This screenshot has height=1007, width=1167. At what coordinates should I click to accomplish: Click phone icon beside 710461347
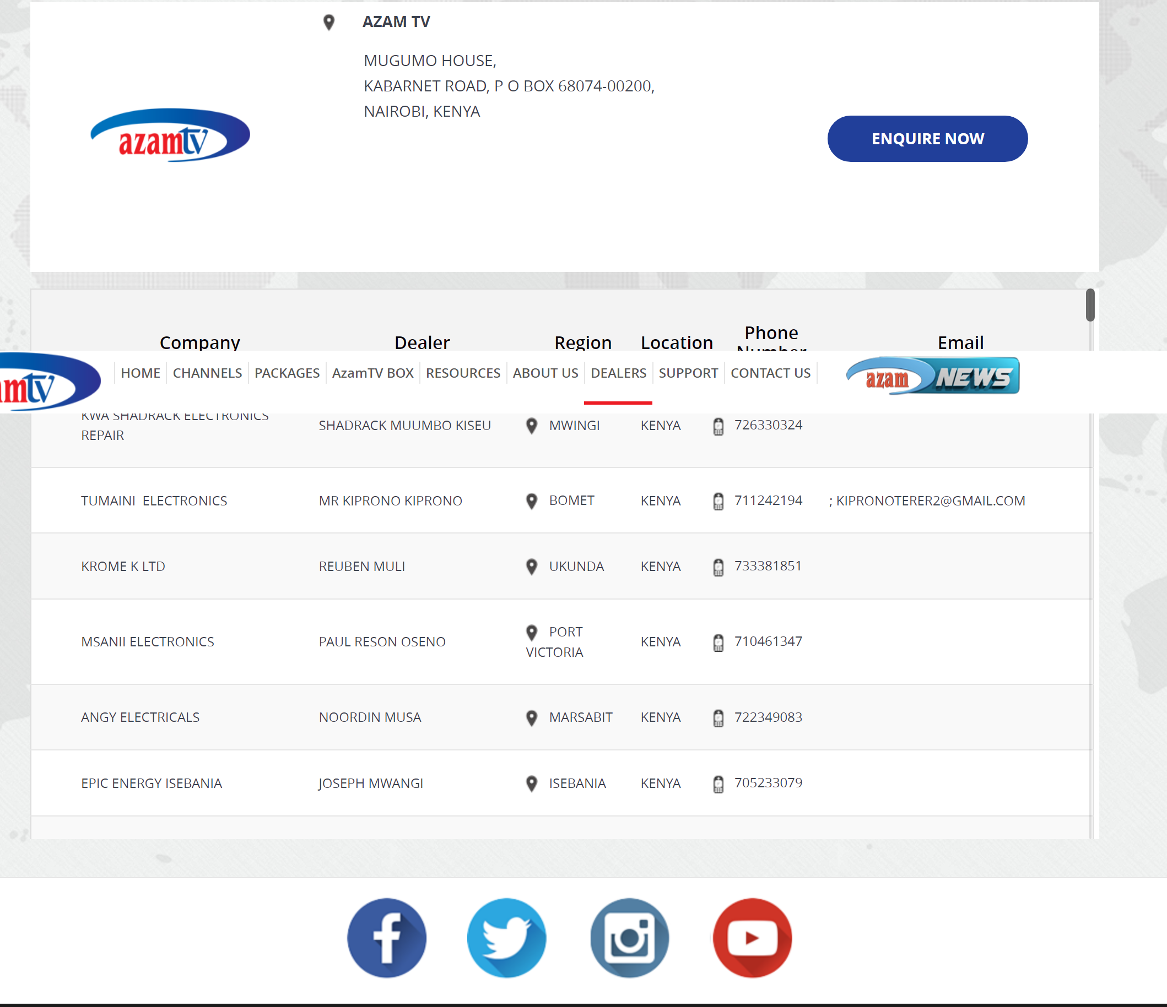point(718,643)
